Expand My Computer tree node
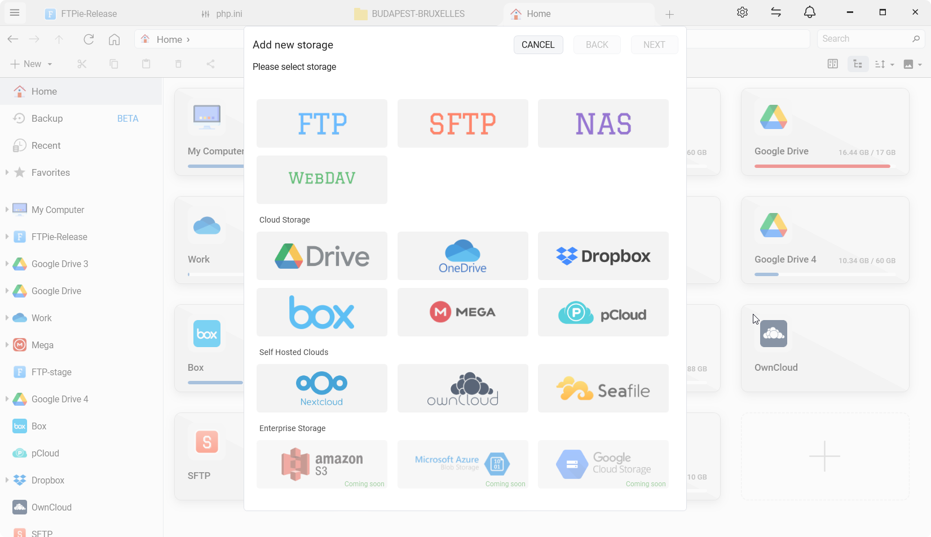The height and width of the screenshot is (537, 931). pyautogui.click(x=7, y=210)
